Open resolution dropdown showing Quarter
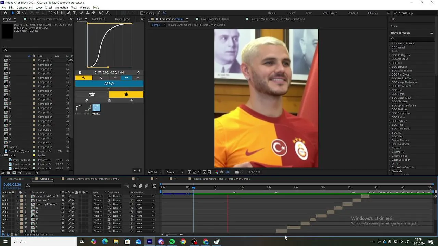438x246 pixels. [x=175, y=172]
